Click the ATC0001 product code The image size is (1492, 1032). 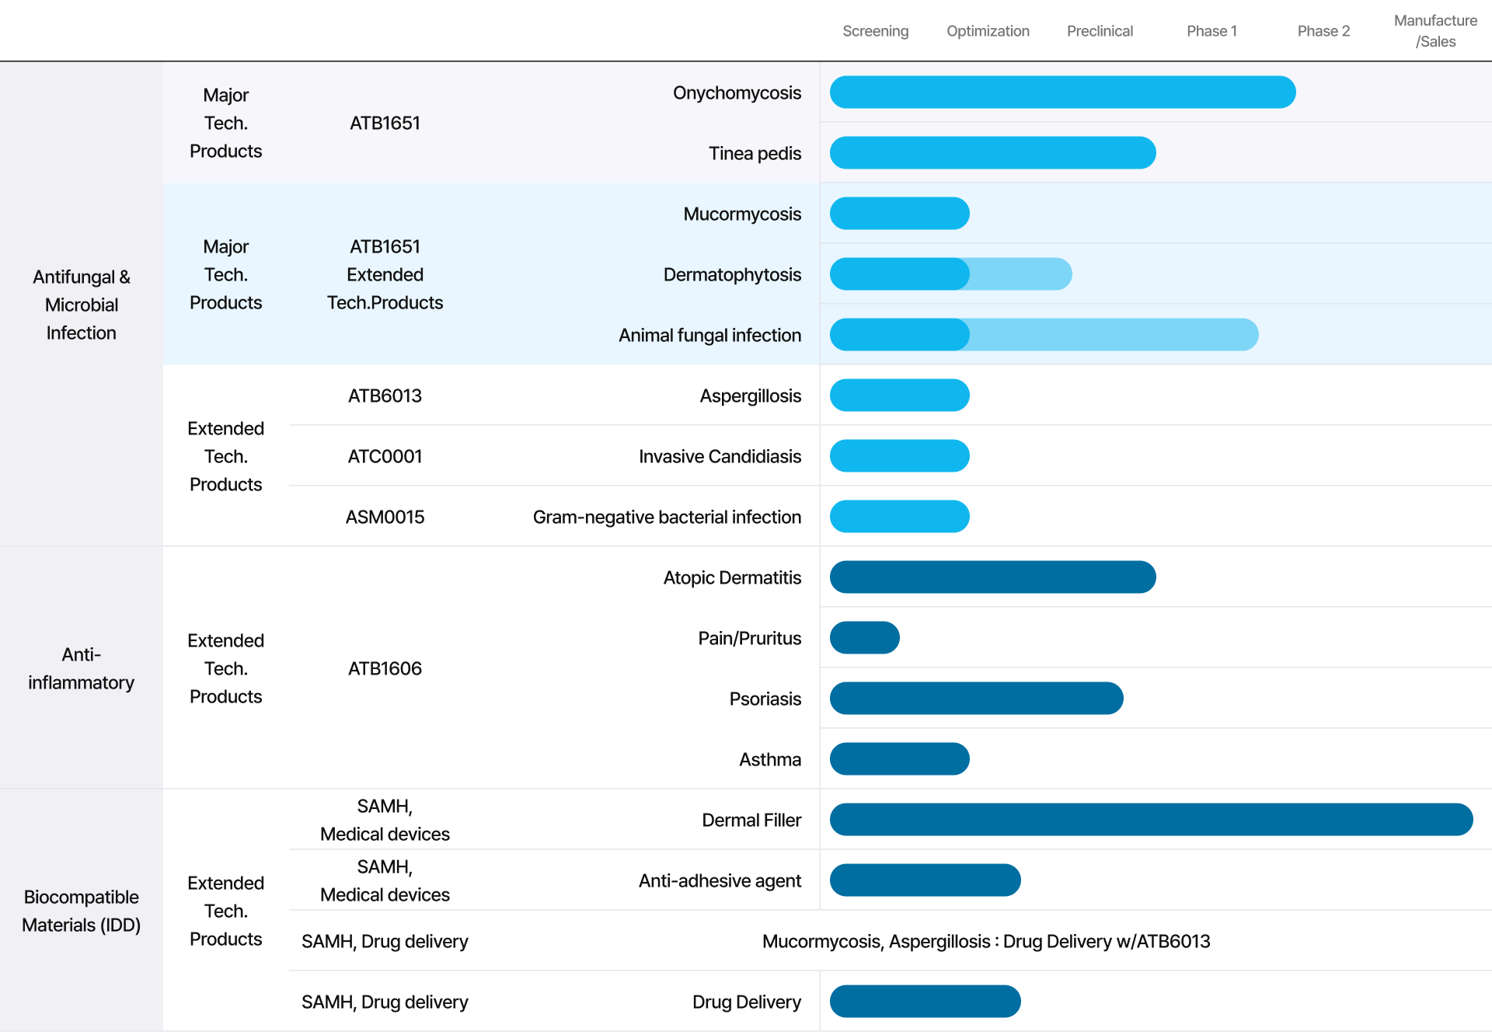(385, 456)
